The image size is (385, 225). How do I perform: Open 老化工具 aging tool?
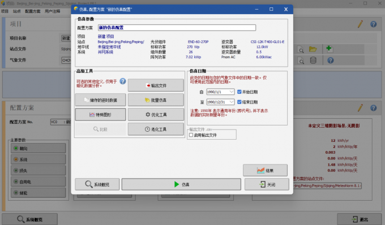coord(156,129)
